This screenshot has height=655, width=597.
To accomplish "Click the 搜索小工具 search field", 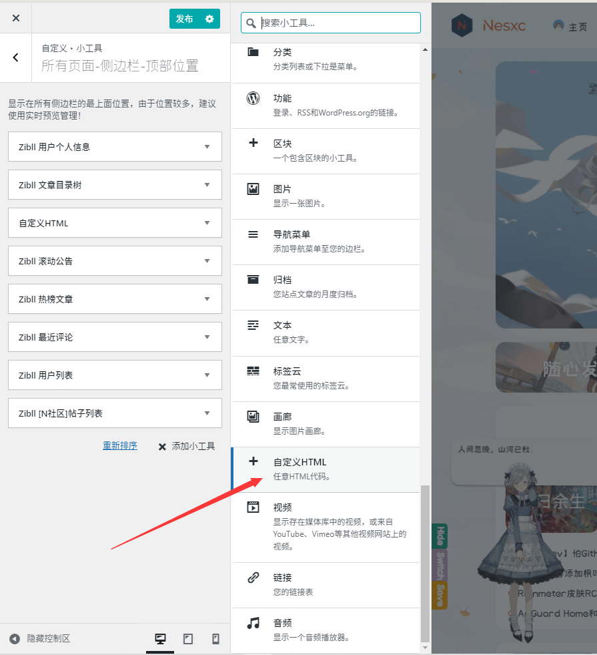I will [x=337, y=23].
